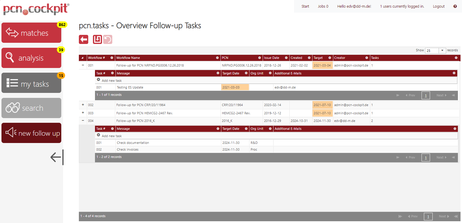462x223 pixels.
Task: Open Issue Date column settings gear
Action: 286,58
